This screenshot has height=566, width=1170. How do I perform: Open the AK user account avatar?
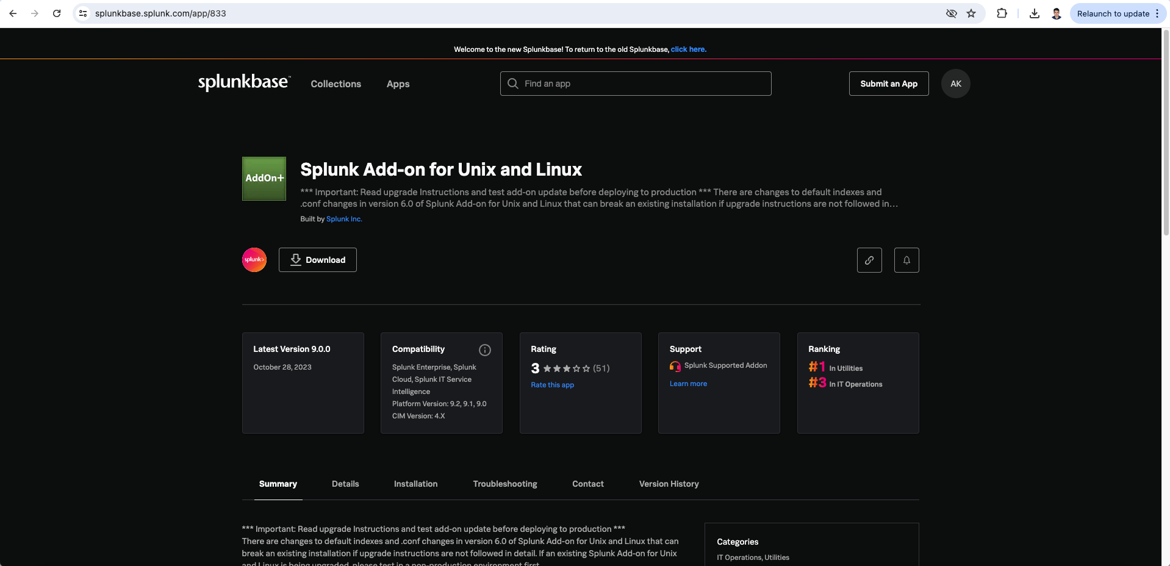click(956, 84)
